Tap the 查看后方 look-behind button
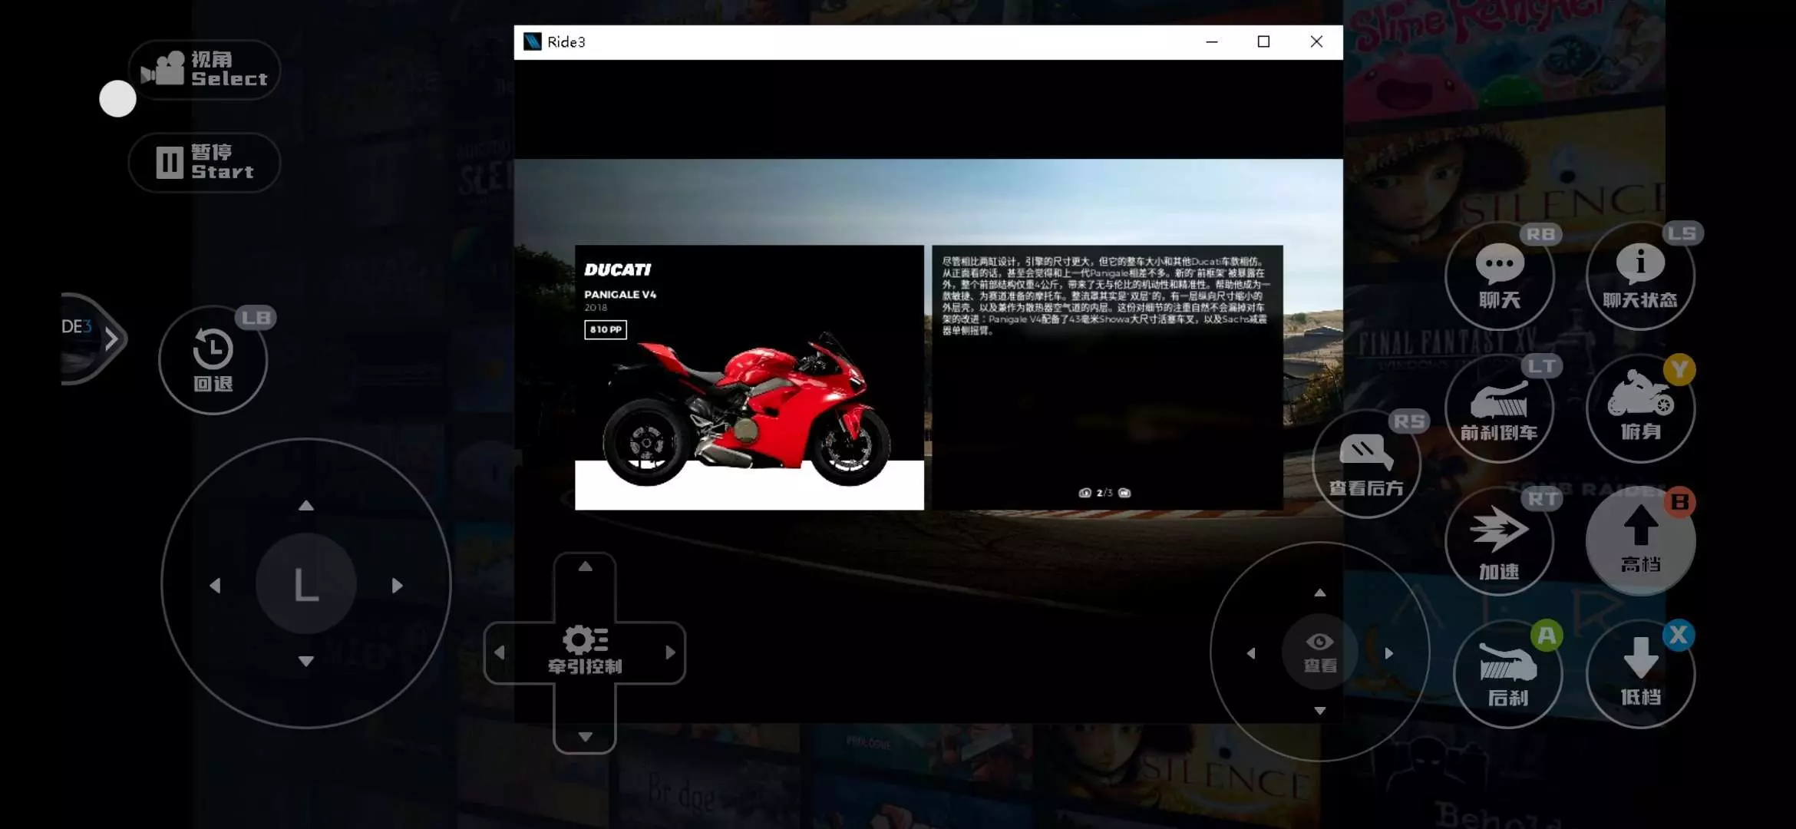This screenshot has height=829, width=1796. coord(1366,464)
